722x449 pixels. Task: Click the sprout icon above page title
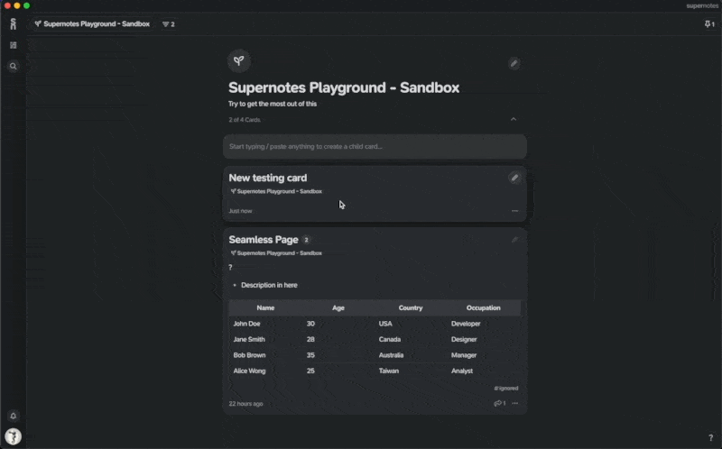[238, 60]
